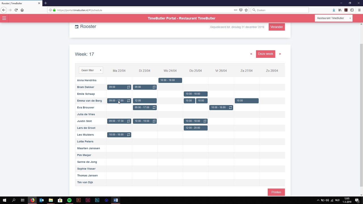Go to next week arrow
Image resolution: width=363 pixels, height=204 pixels.
[x=280, y=54]
